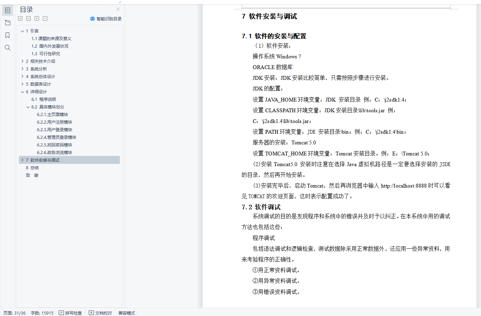Image resolution: width=481 pixels, height=316 pixels.
Task: Click the http://localhost:8888 URL text
Action: (404, 186)
